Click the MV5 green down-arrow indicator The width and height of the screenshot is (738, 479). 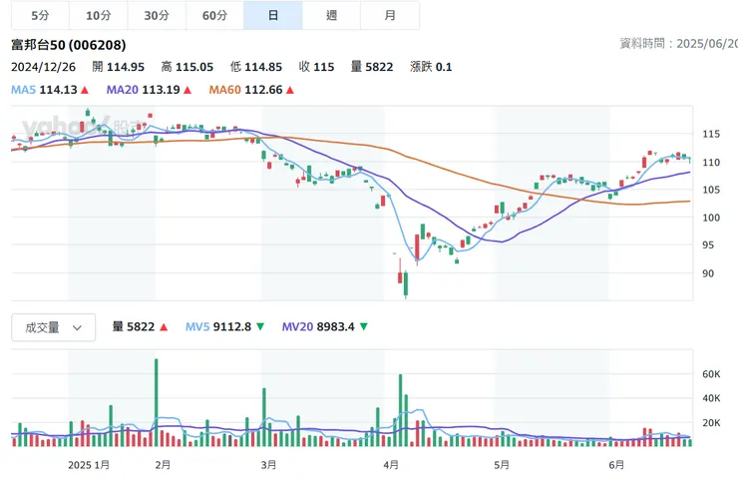(x=260, y=326)
